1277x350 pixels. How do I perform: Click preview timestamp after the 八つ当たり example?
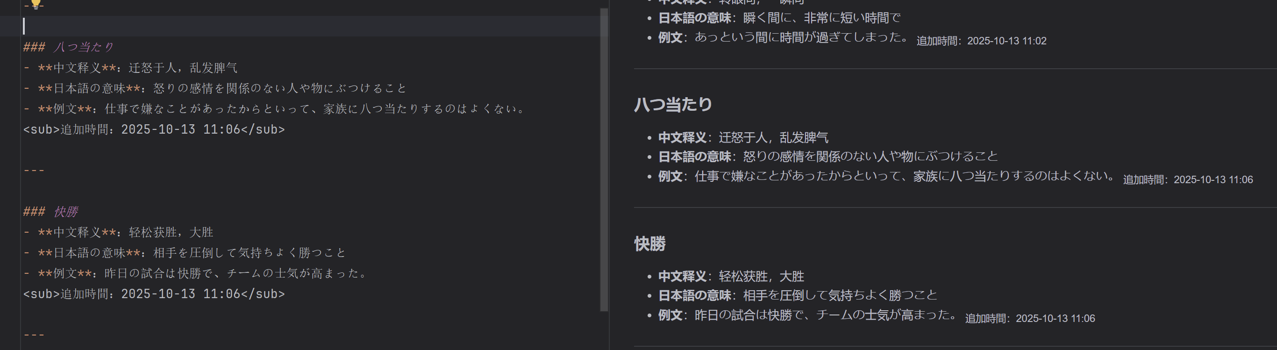pos(1188,179)
